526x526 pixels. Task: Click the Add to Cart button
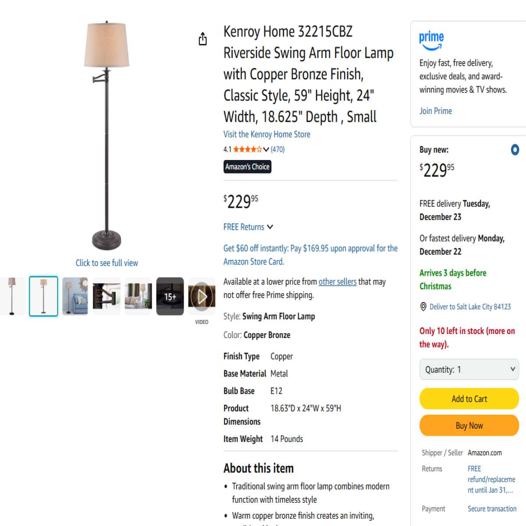[x=469, y=399]
